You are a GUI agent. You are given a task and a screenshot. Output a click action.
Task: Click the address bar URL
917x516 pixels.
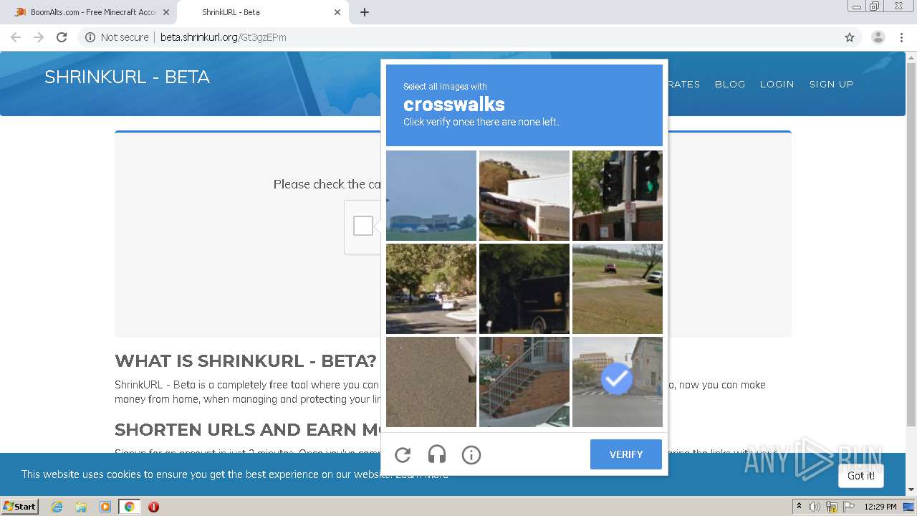pos(224,37)
